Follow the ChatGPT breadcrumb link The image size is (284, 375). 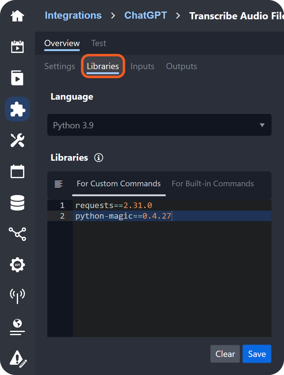[x=146, y=15]
